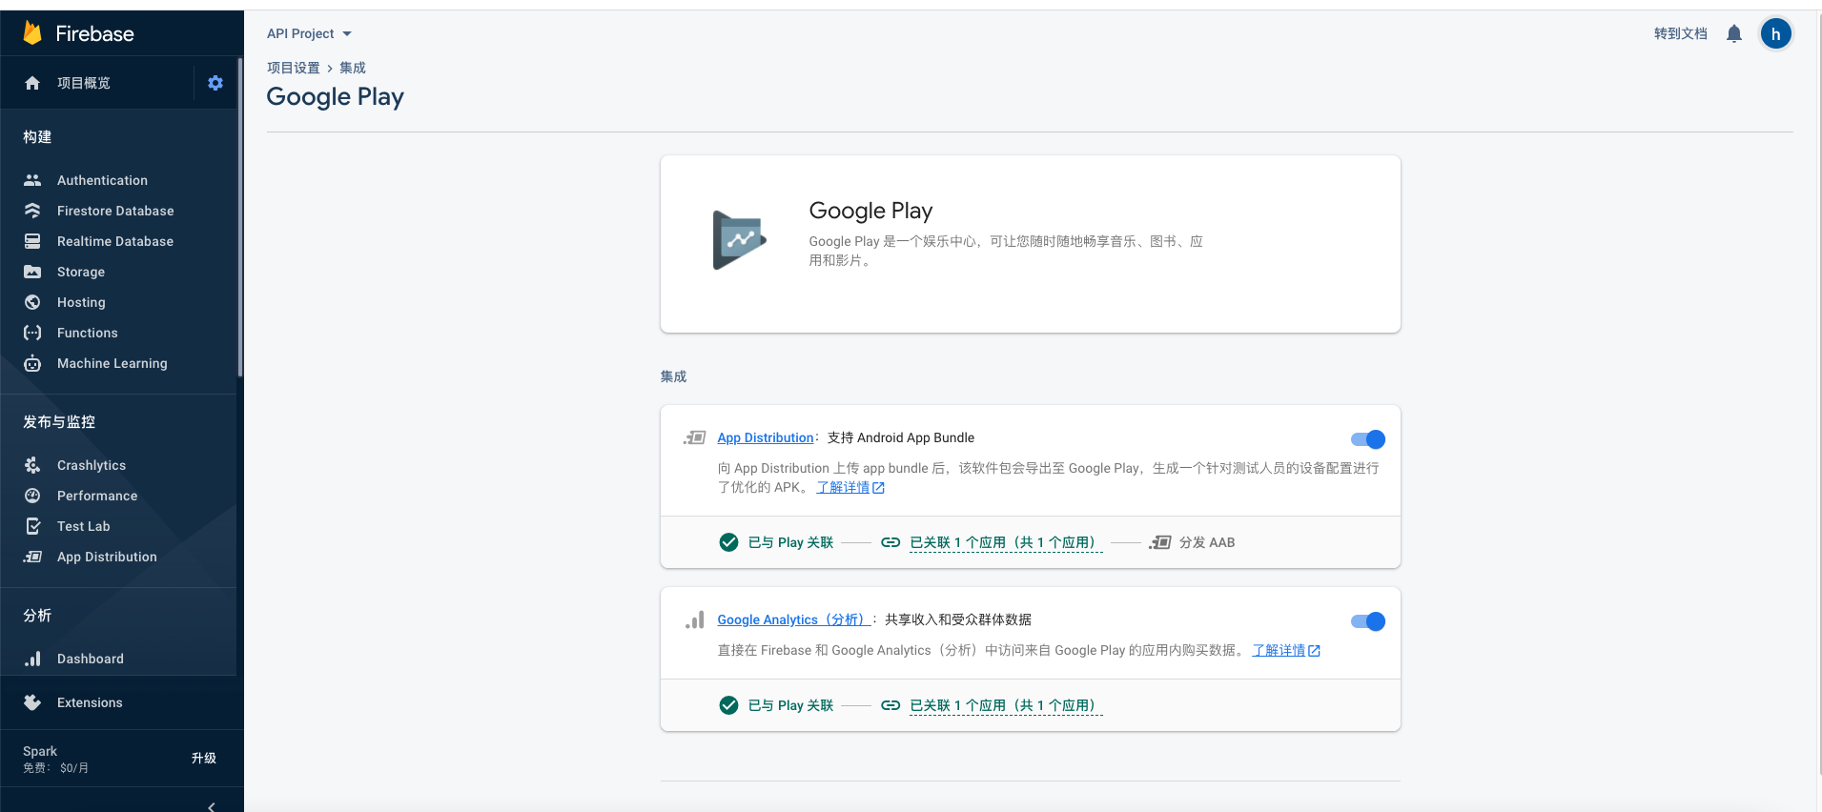
Task: Click Google Analytics bar icon in card
Action: (x=694, y=619)
